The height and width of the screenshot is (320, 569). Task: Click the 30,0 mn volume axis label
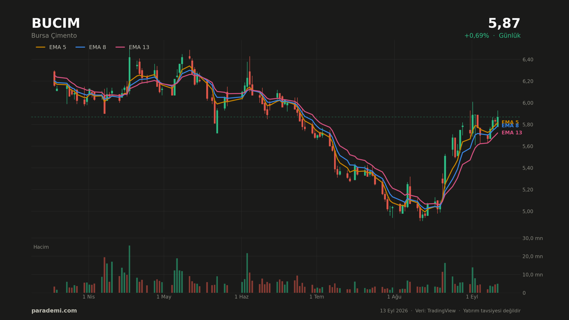click(x=532, y=238)
